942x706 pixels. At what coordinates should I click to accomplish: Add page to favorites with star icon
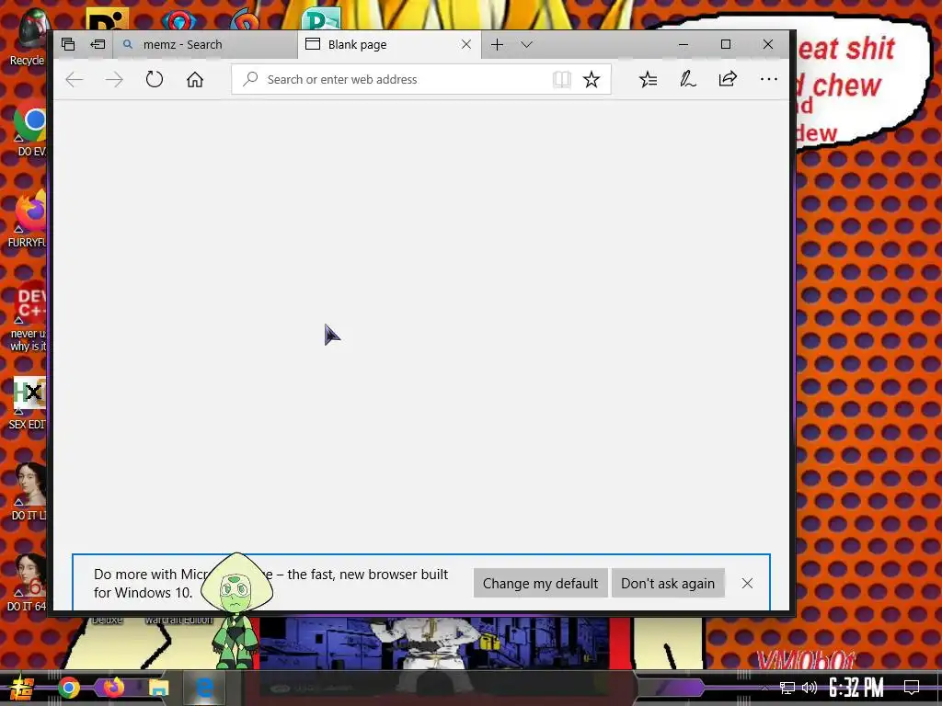click(x=592, y=79)
